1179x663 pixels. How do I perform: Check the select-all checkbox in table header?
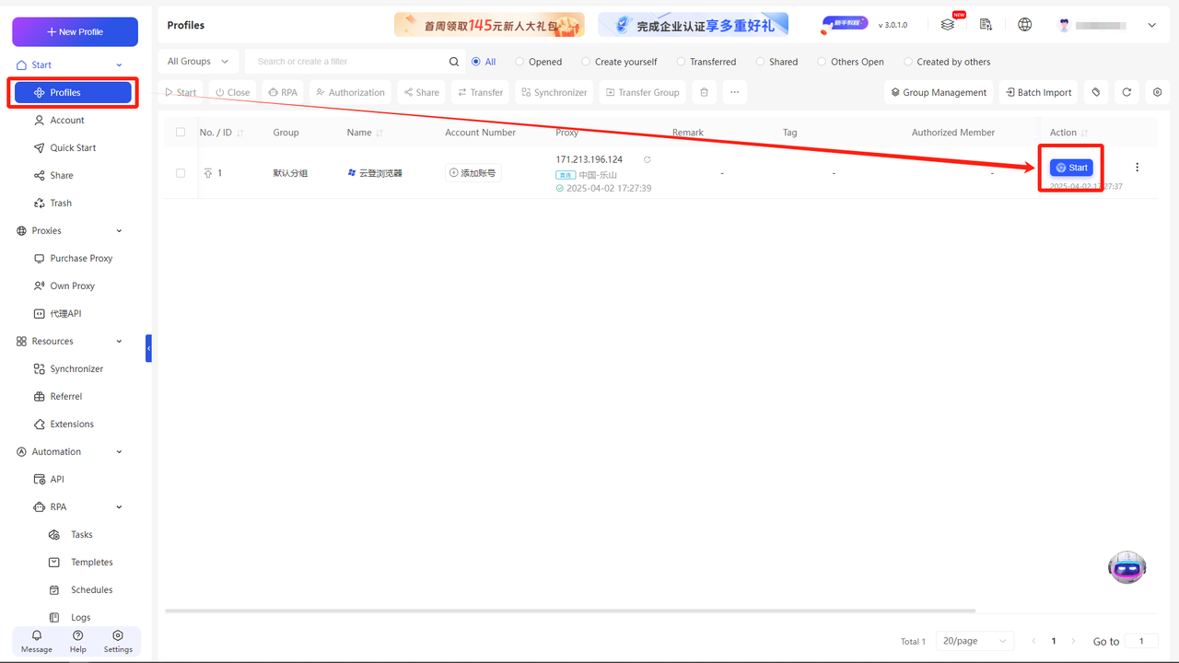[x=181, y=133]
